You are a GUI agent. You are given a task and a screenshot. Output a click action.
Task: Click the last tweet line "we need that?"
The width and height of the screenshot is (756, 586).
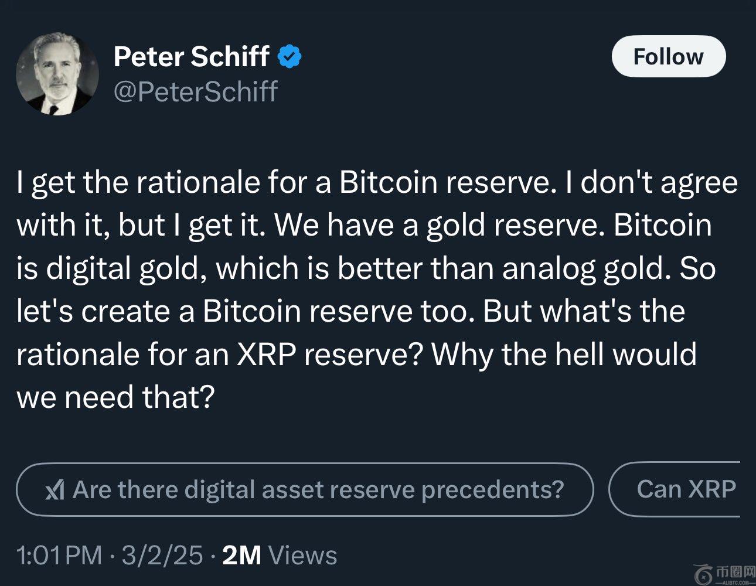coord(115,397)
